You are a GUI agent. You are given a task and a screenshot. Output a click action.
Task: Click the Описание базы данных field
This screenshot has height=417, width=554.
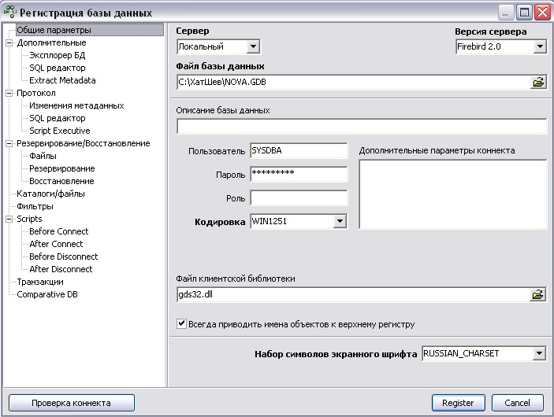(362, 127)
